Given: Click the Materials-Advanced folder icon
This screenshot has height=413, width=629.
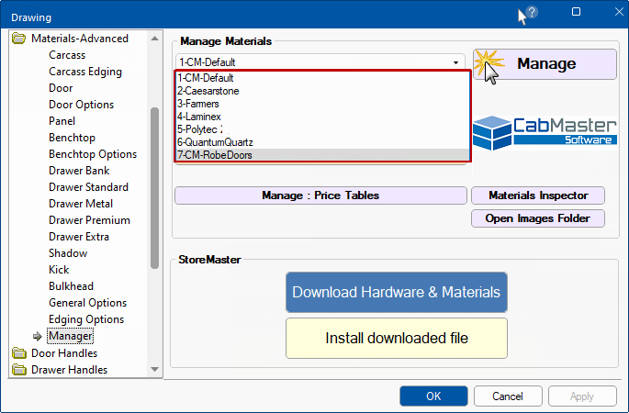Looking at the screenshot, I should 19,39.
